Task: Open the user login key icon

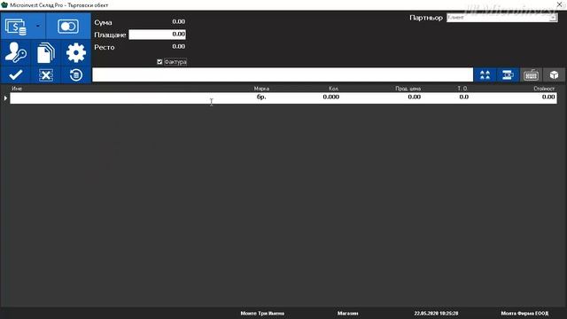Action: (x=15, y=53)
